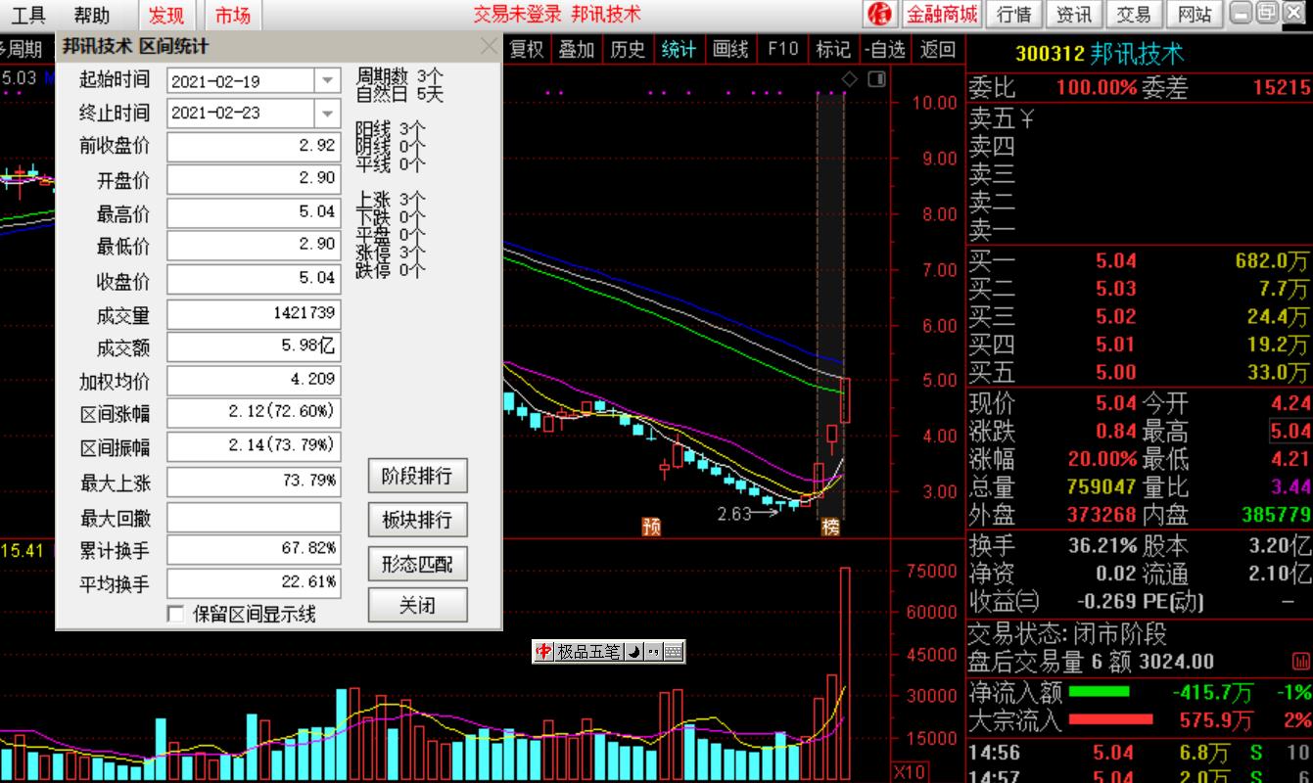
Task: Click the 开盘价 field in the dialog
Action: [x=254, y=179]
